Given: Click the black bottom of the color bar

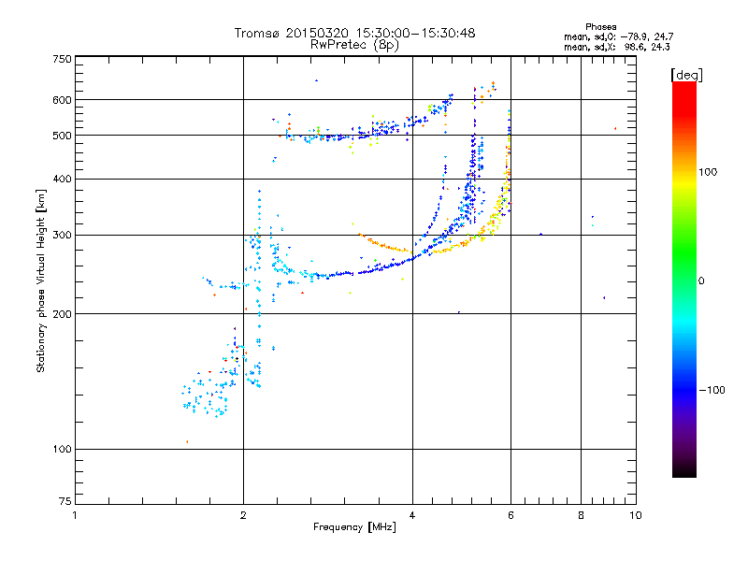Looking at the screenshot, I should (684, 470).
